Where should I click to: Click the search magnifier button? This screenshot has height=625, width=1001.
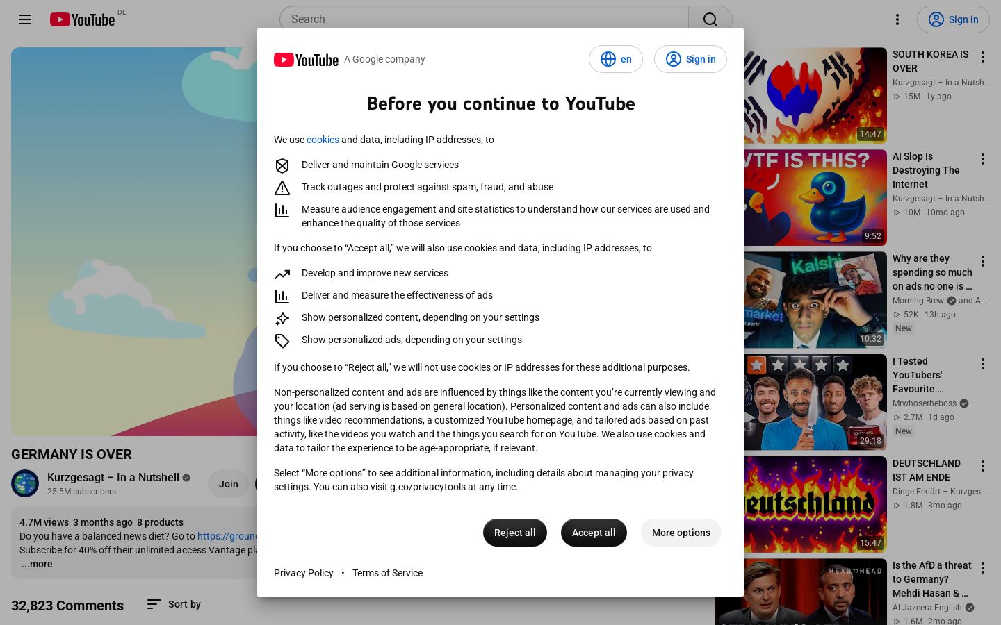[x=710, y=19]
